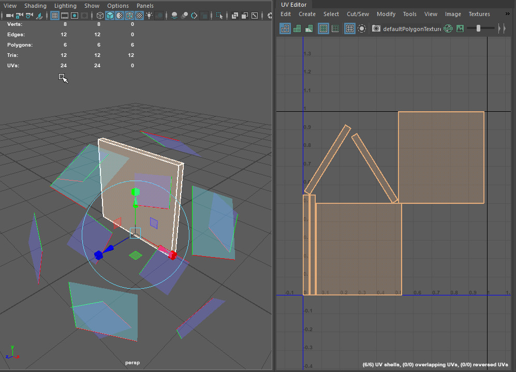516x372 pixels.
Task: Click the Shadows icon beside light bulb
Action: [159, 16]
